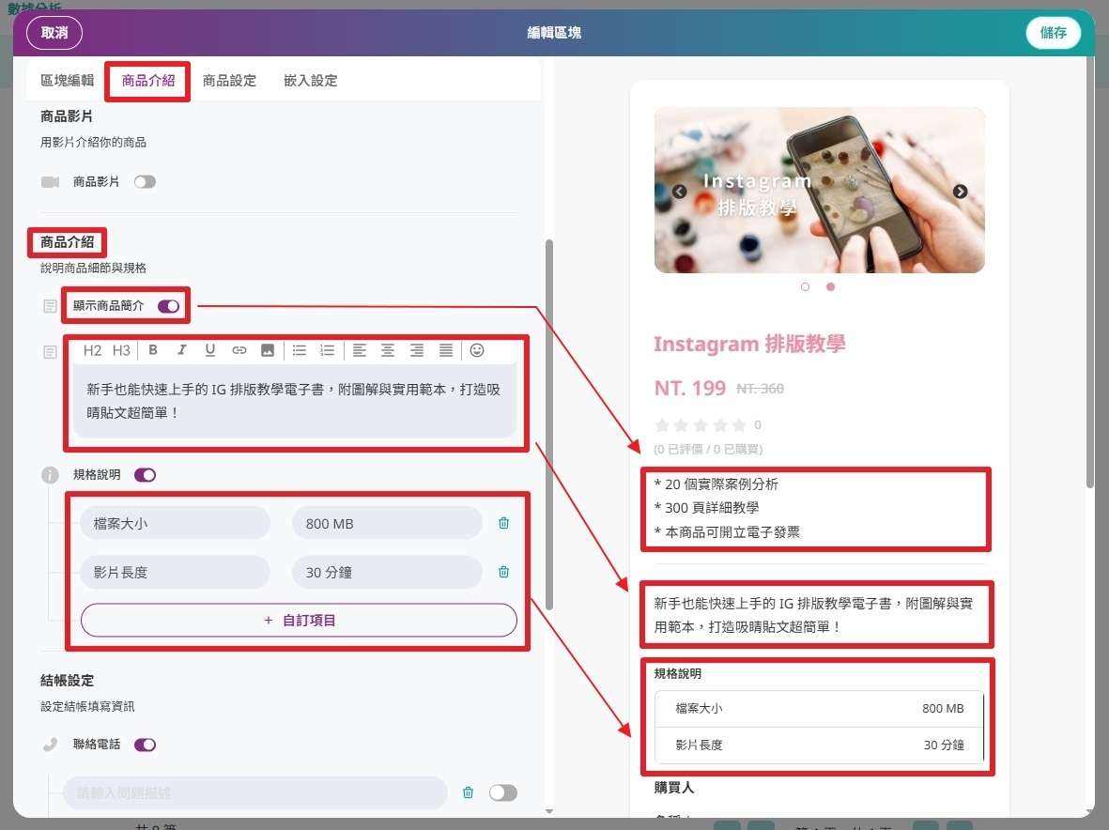This screenshot has width=1109, height=830.
Task: Enable the toggle next to the question field
Action: (x=503, y=792)
